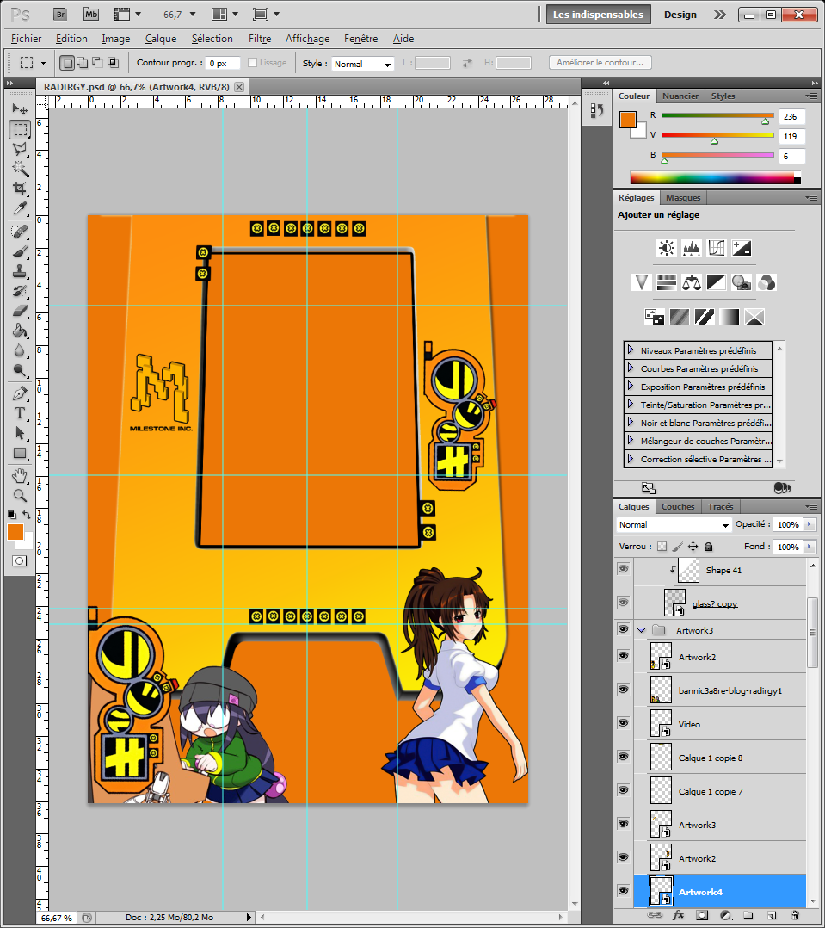The height and width of the screenshot is (928, 825).
Task: Open the Filtre menu
Action: point(260,39)
